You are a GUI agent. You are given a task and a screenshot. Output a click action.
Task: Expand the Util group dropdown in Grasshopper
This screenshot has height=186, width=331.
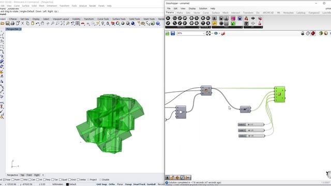(262, 27)
